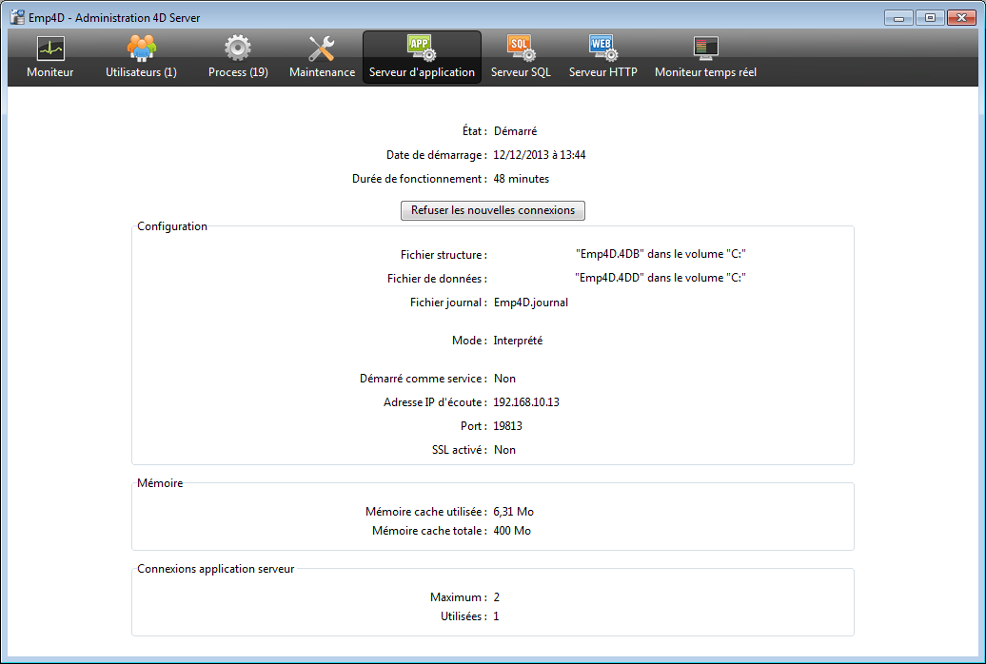Minimize the Administration 4D Server window

point(899,17)
